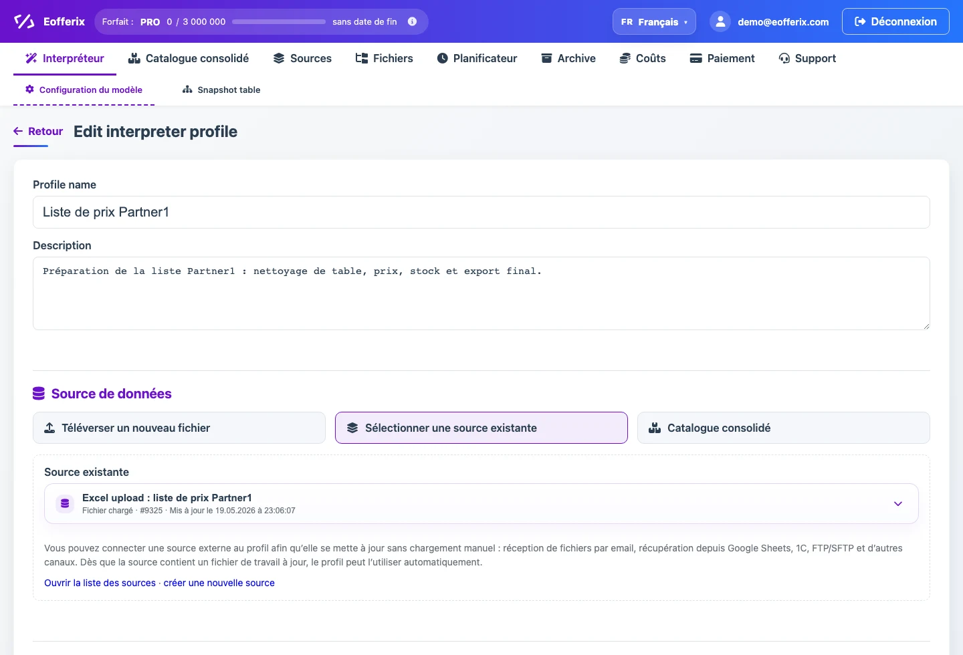Choose the Catalogue consolidé data source option
The image size is (963, 655).
(784, 428)
